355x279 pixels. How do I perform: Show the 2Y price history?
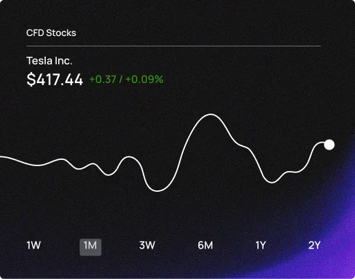coord(314,245)
